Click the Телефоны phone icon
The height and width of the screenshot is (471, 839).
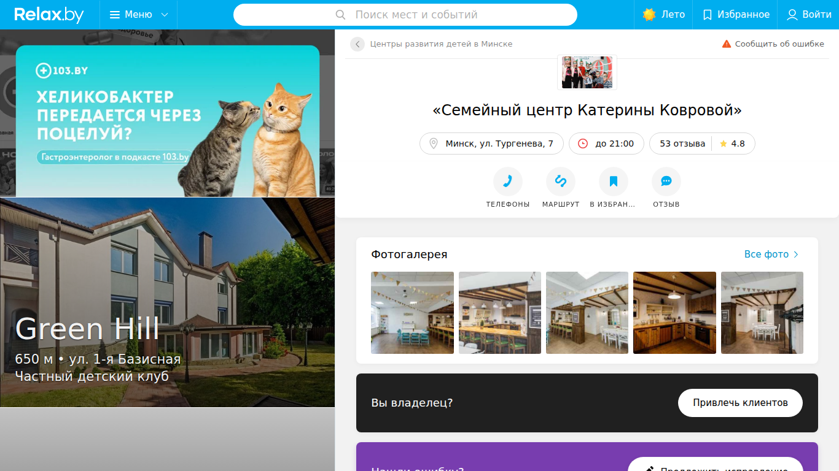508,182
